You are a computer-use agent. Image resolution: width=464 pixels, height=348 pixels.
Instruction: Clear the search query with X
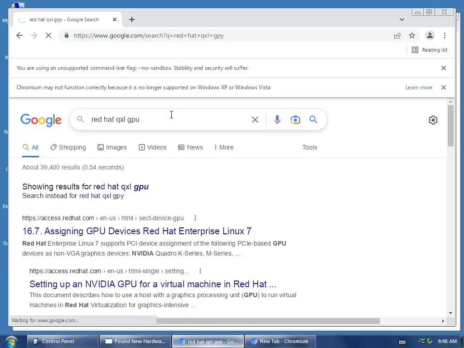click(255, 120)
